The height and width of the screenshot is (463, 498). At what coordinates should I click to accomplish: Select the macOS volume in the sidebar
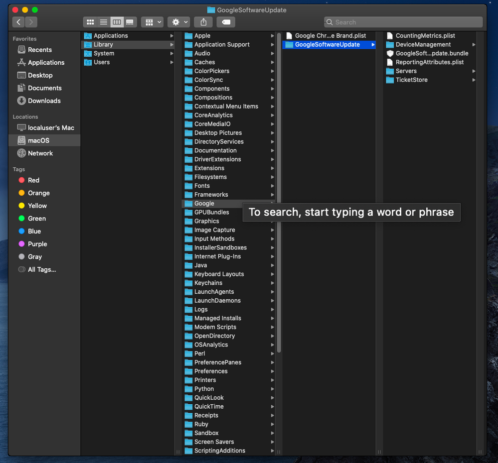44,140
